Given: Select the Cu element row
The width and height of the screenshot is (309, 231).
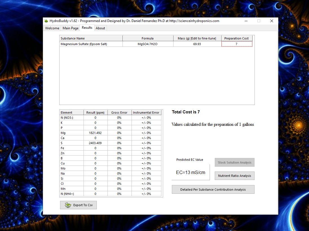Looking at the screenshot, I should tap(110, 164).
